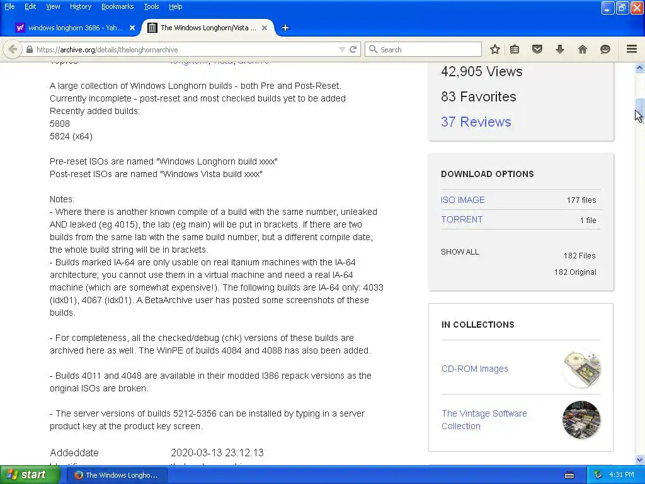Open the File menu
This screenshot has height=484, width=645.
click(9, 6)
